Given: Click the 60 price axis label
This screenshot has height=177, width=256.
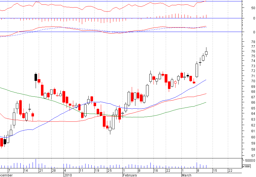Looking at the screenshot, I should pyautogui.click(x=253, y=137).
